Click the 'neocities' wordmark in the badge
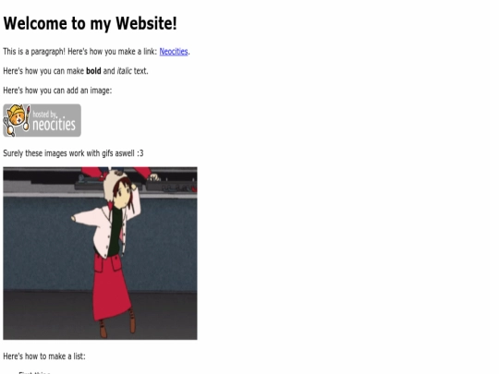Viewport: 499px width, 374px height. pyautogui.click(x=55, y=124)
